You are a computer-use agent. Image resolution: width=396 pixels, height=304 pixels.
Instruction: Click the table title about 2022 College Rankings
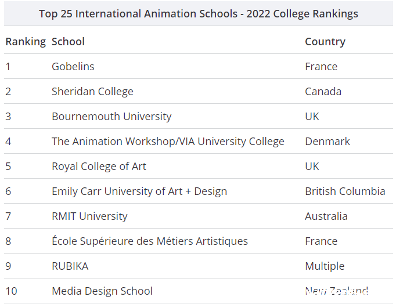(198, 13)
